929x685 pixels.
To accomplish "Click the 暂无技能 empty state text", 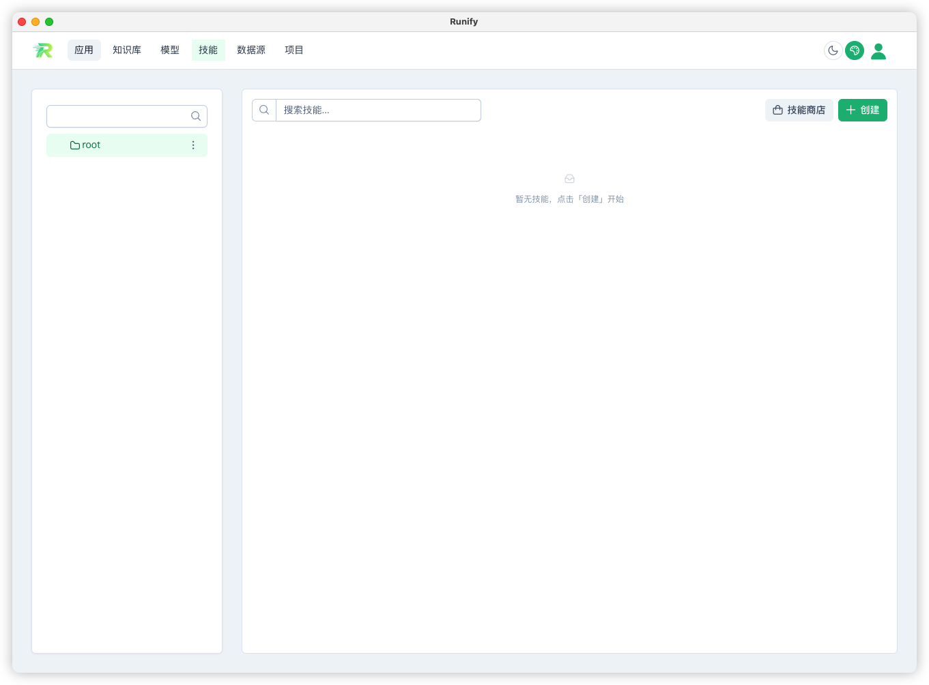I will point(569,199).
